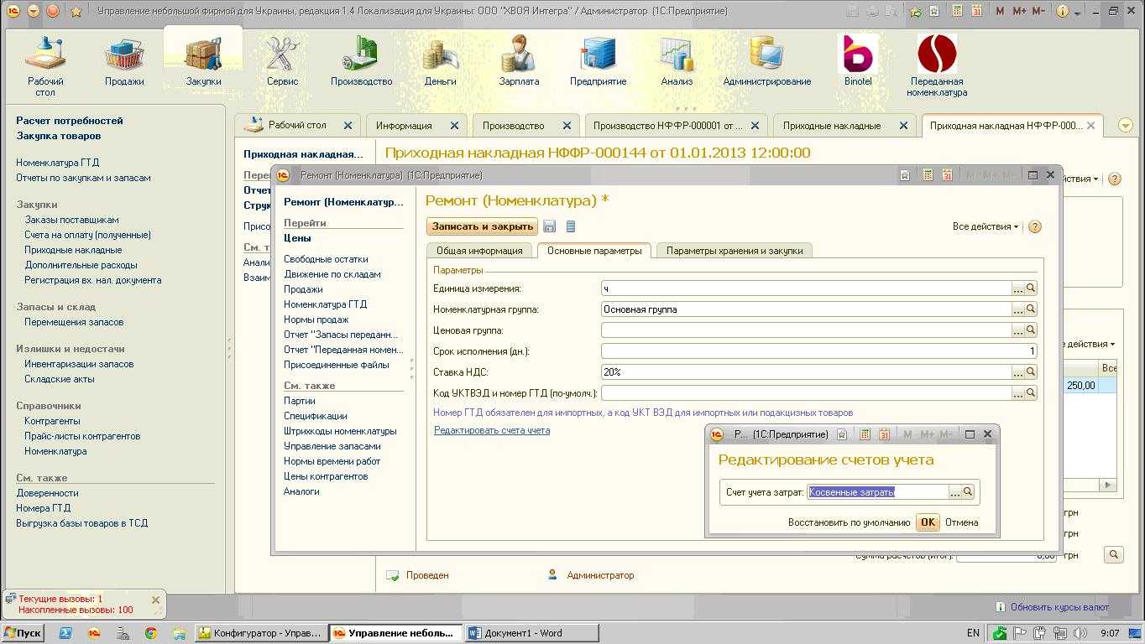Open the Пуск start menu
The height and width of the screenshot is (644, 1145).
tap(24, 633)
